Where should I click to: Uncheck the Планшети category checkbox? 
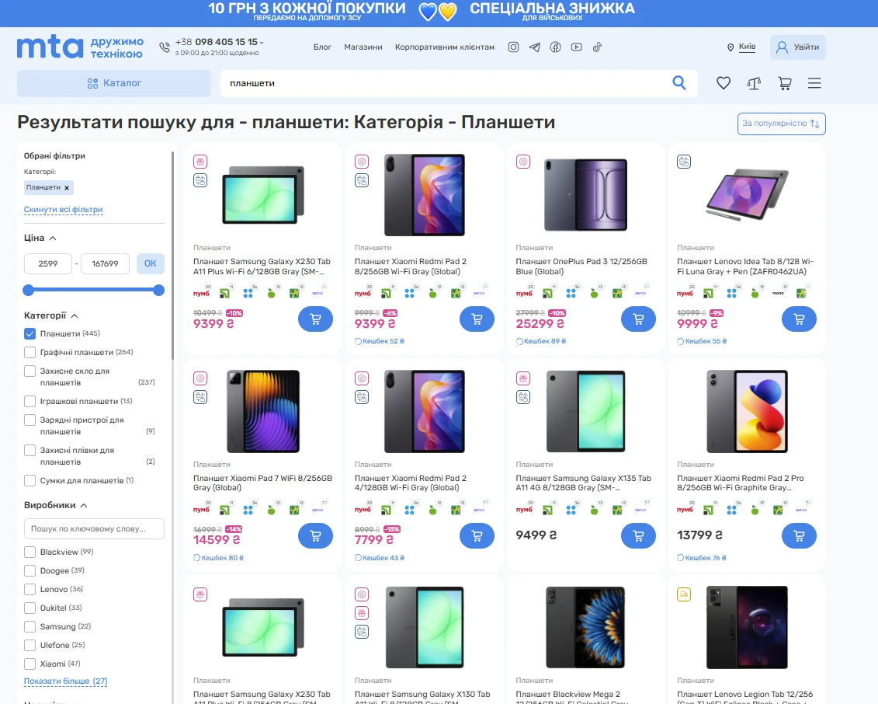pyautogui.click(x=29, y=333)
